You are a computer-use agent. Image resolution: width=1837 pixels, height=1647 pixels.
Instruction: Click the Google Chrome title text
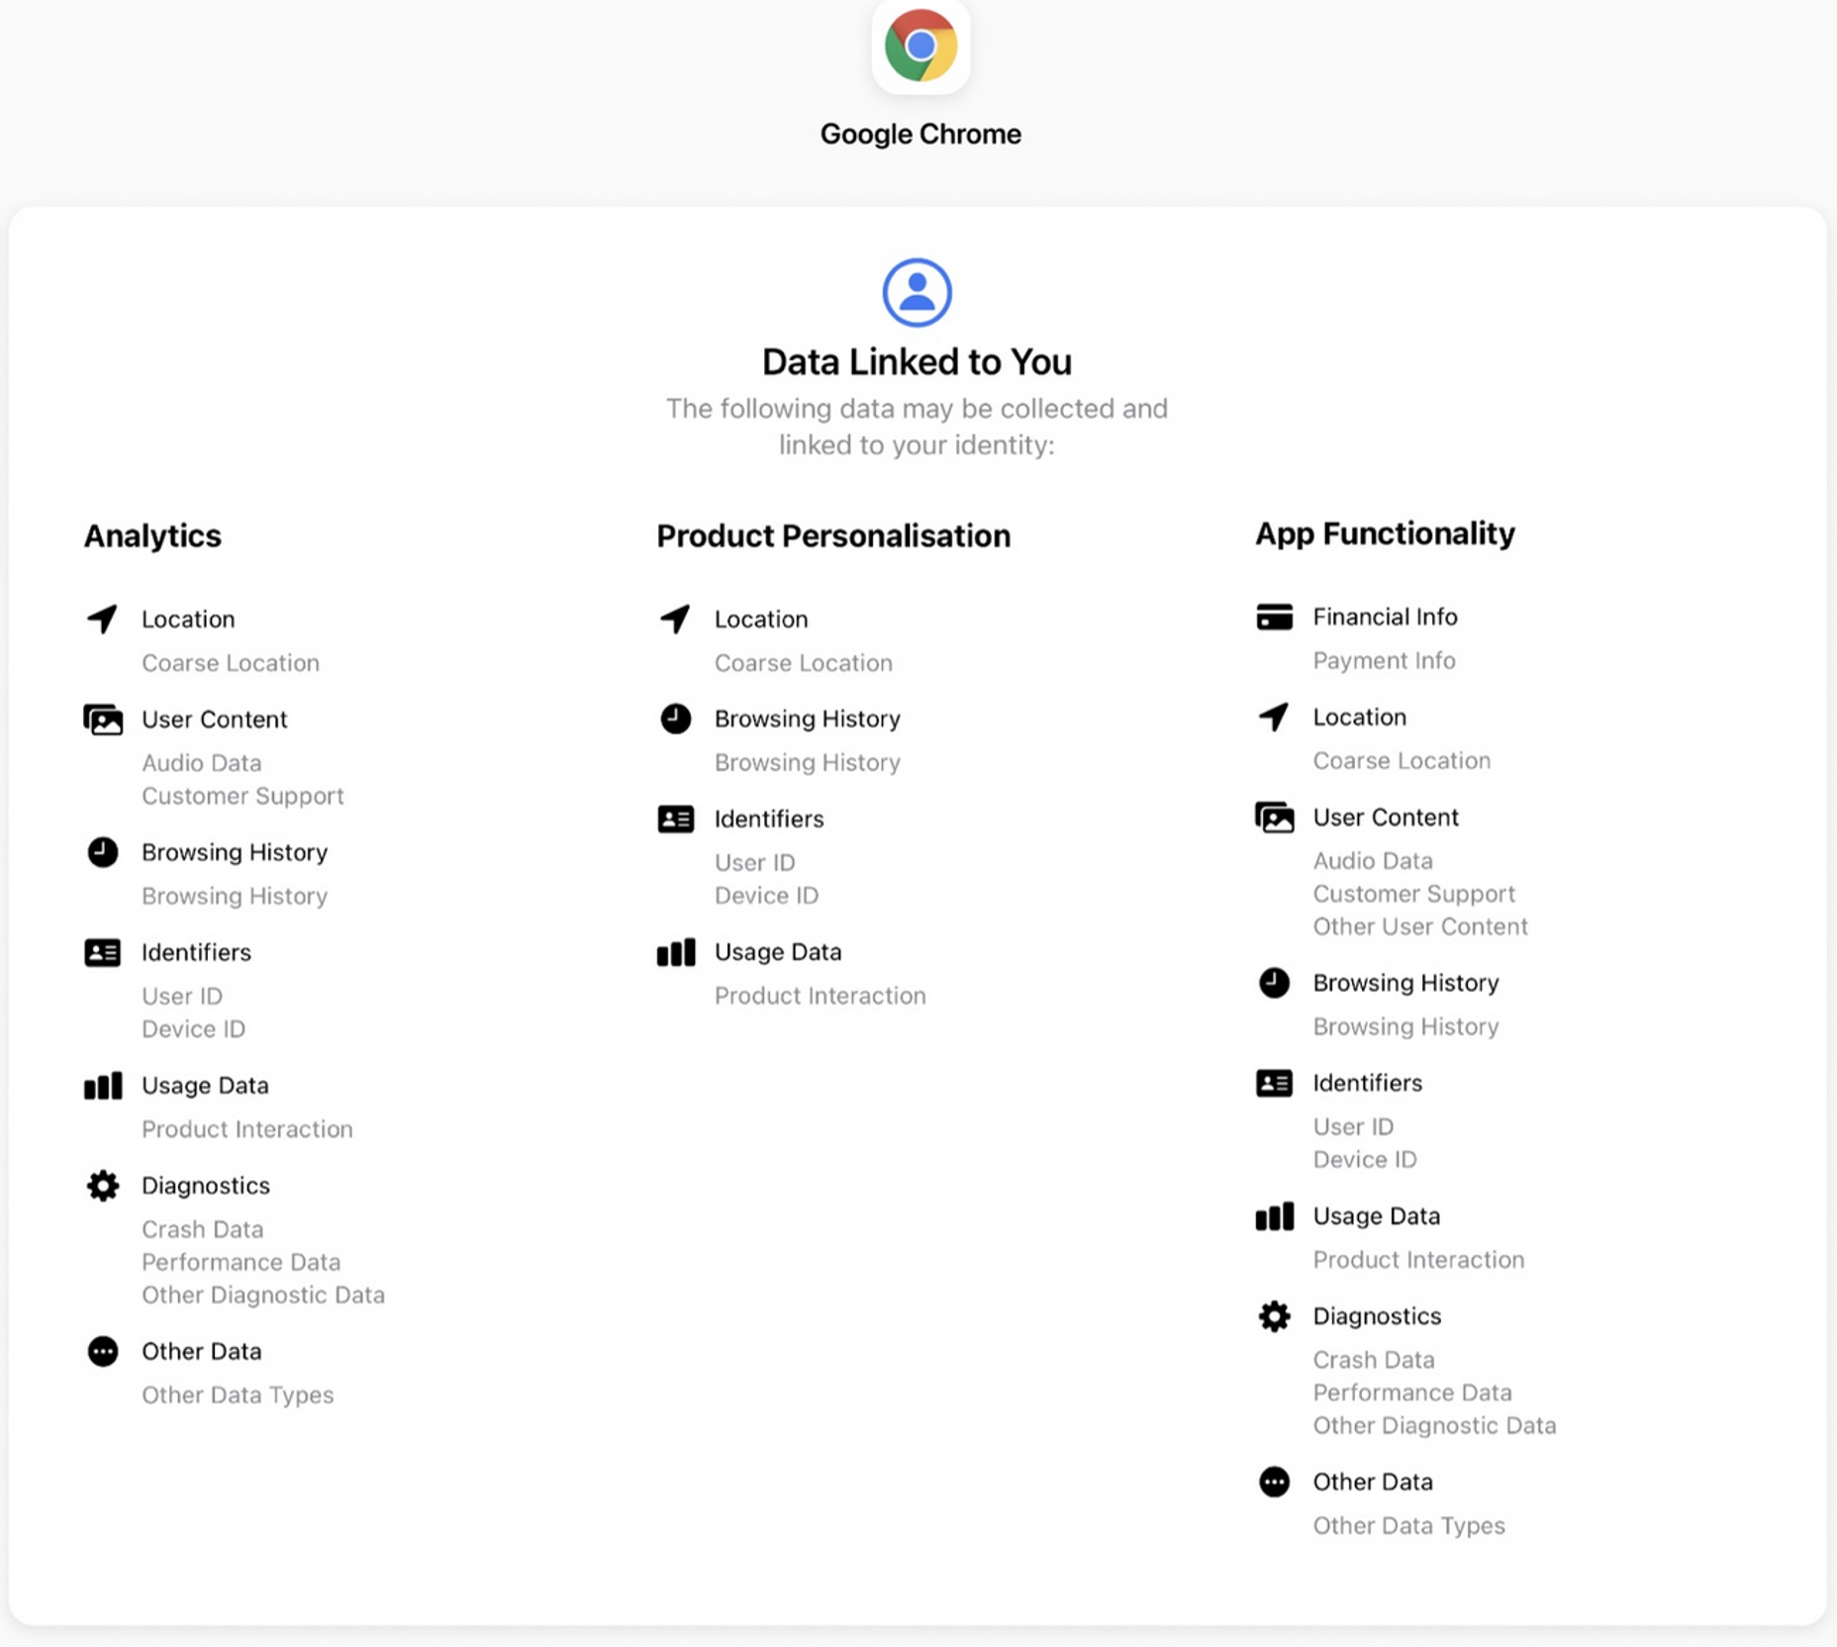[920, 134]
